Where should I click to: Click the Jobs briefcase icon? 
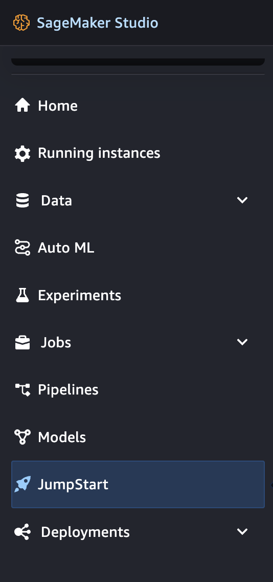coord(22,342)
